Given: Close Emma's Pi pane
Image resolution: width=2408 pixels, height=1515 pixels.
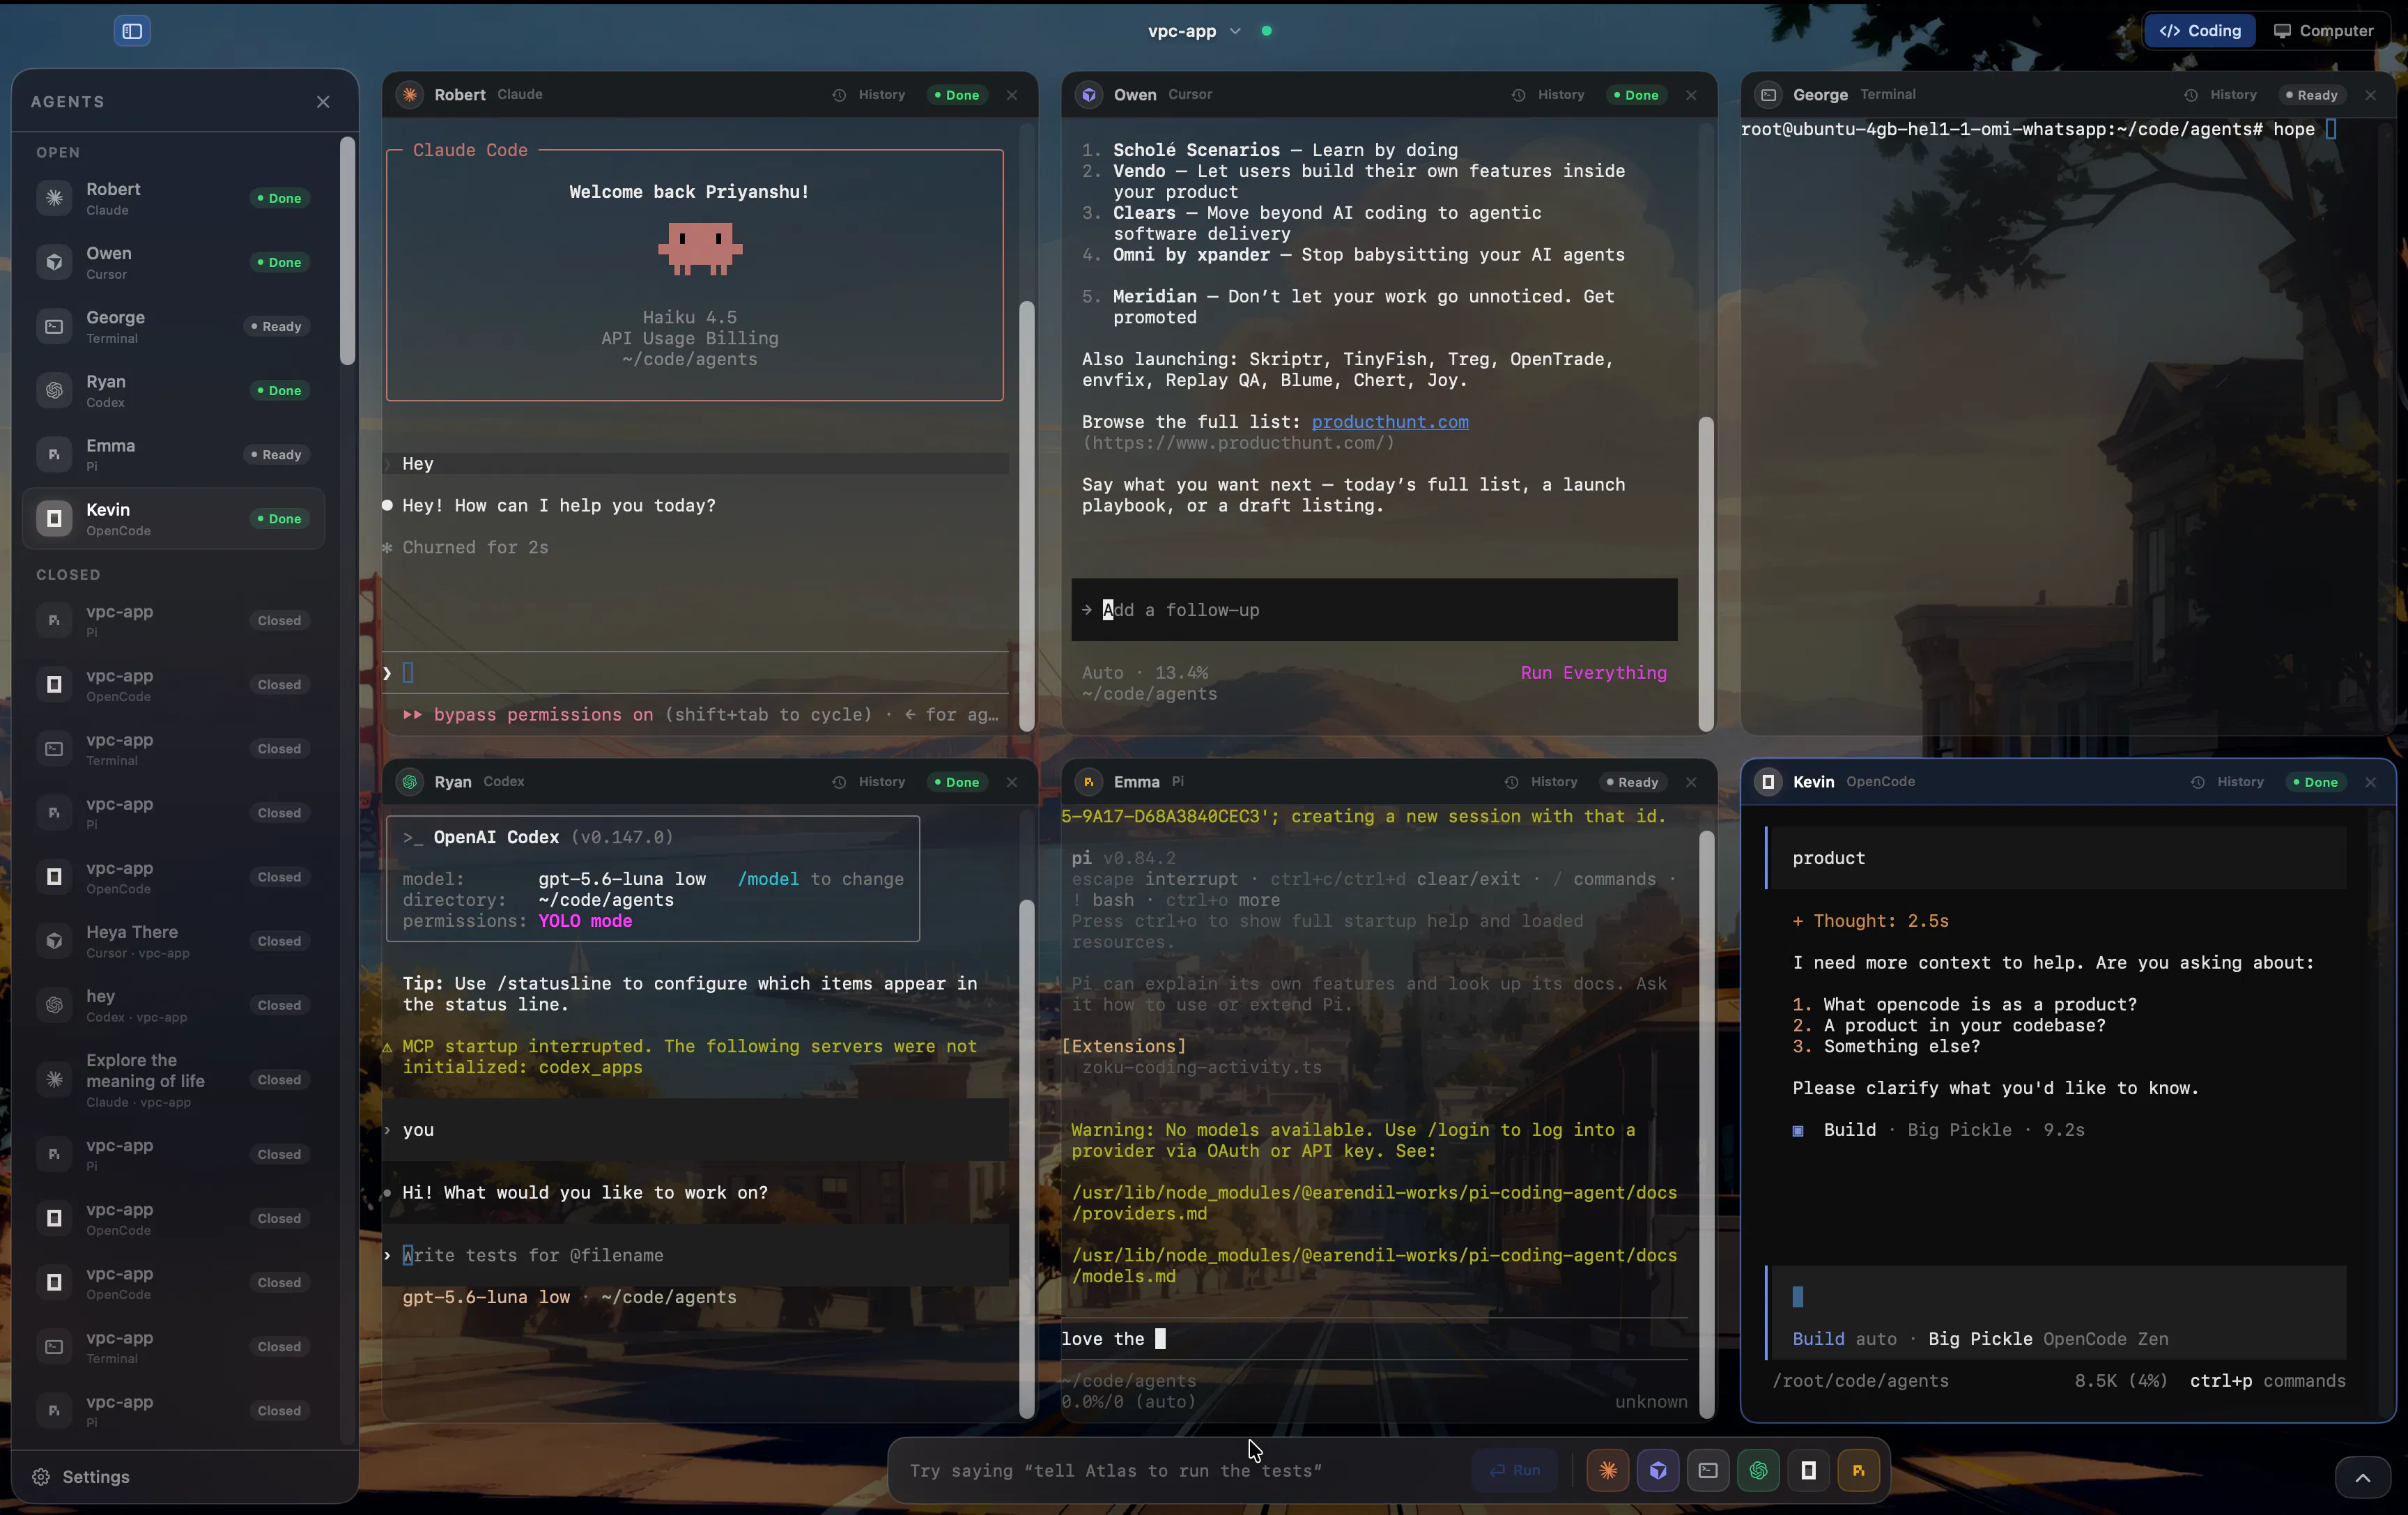Looking at the screenshot, I should coord(1691,782).
